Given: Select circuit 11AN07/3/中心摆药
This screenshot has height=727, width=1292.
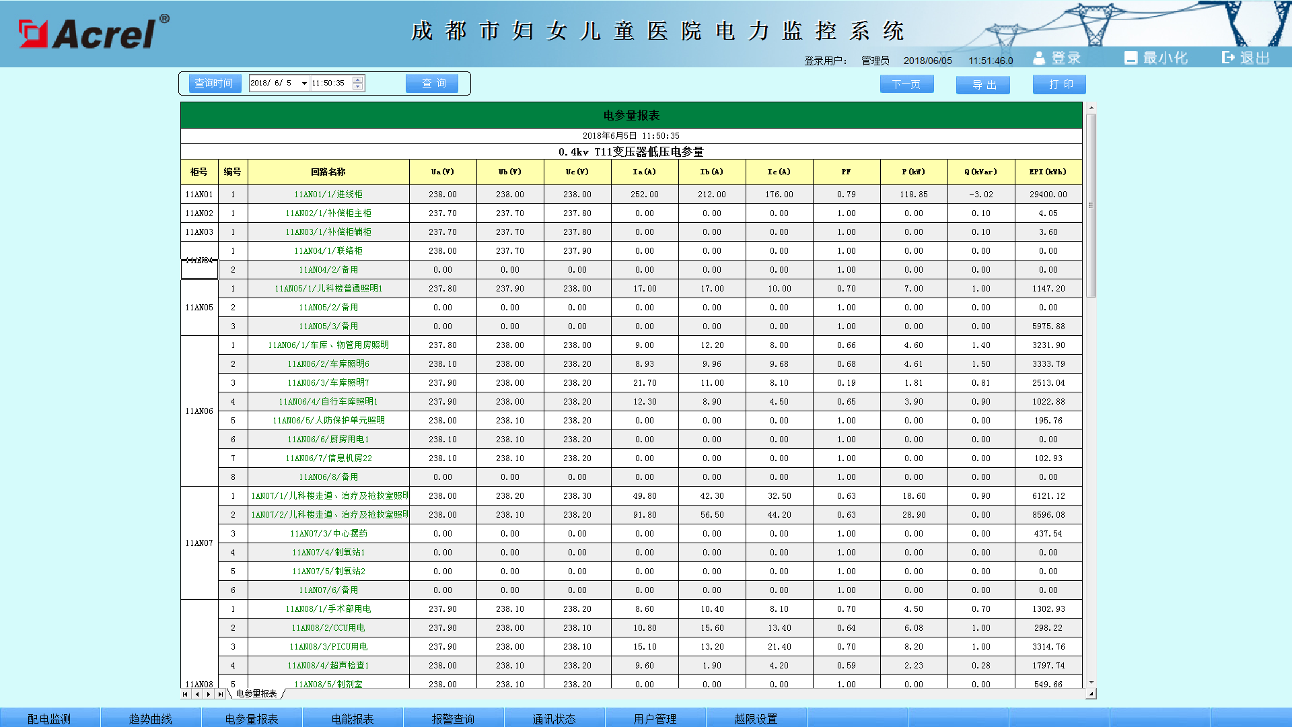Looking at the screenshot, I should click(328, 534).
